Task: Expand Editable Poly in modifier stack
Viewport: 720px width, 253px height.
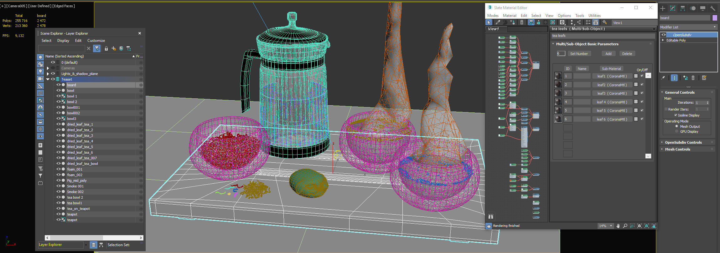Action: click(x=663, y=40)
